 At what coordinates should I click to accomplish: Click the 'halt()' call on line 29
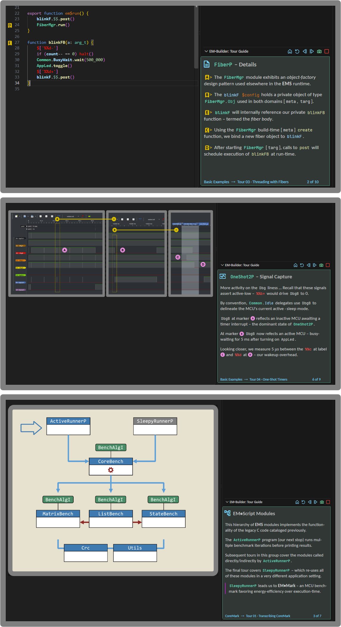click(x=86, y=54)
